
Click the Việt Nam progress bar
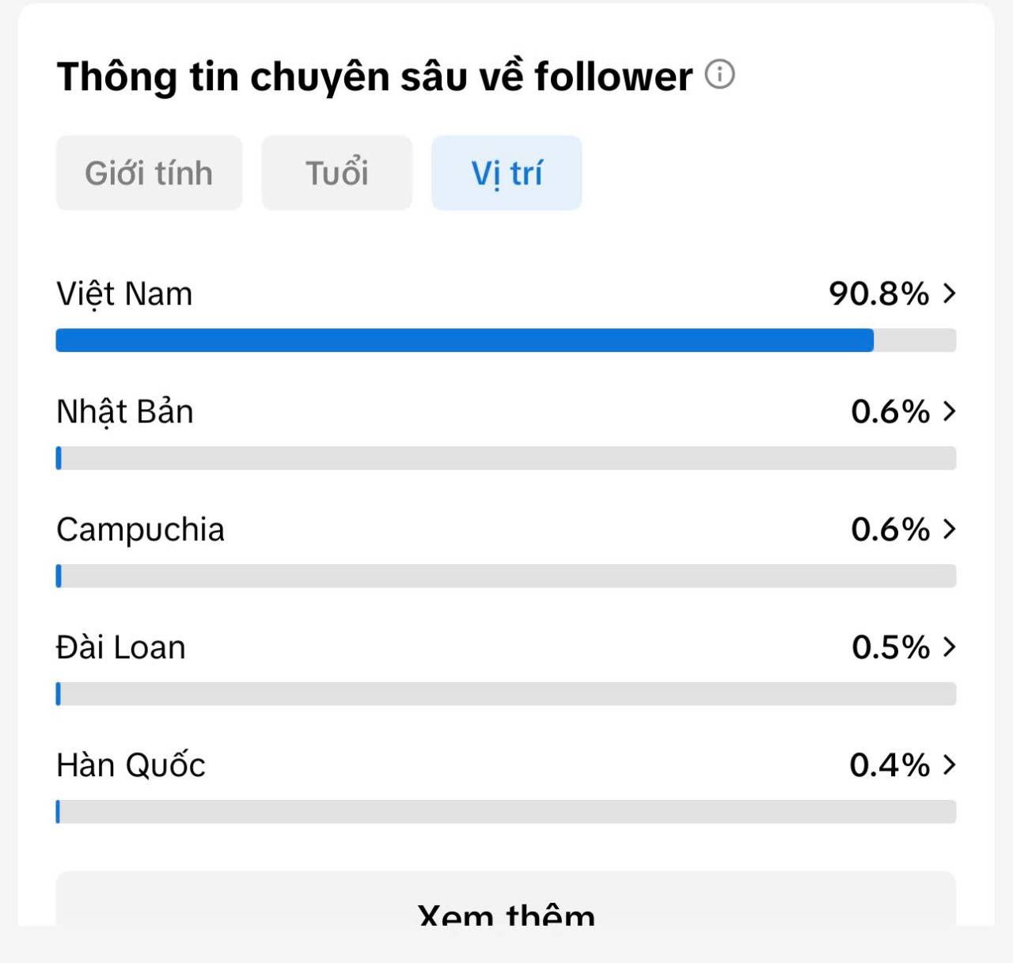coord(506,340)
